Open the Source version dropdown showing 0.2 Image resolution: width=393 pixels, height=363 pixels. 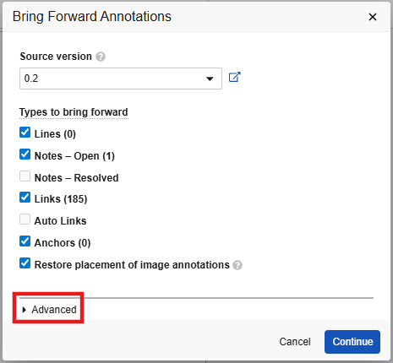[x=121, y=79]
